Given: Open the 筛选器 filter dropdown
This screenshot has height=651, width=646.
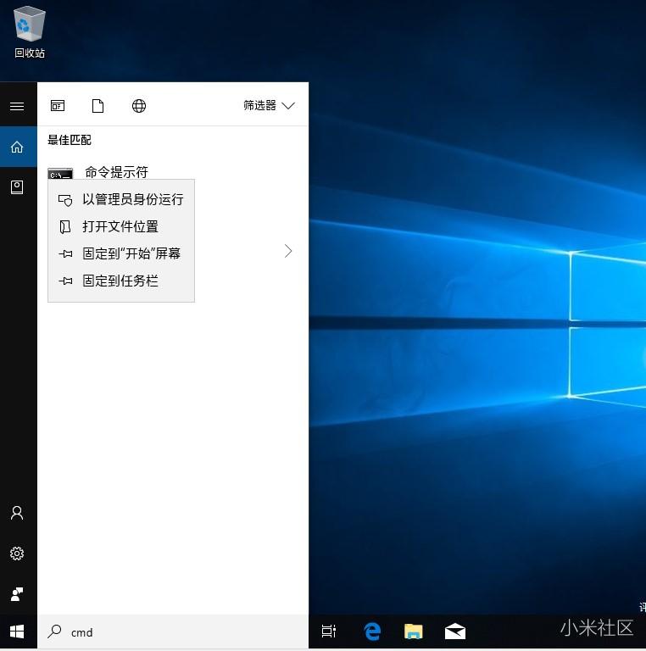Looking at the screenshot, I should point(269,105).
